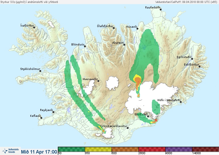The width and height of the screenshot is (219, 155).
Task: Click the Skaftafell marker dot
Action: [x=148, y=116]
